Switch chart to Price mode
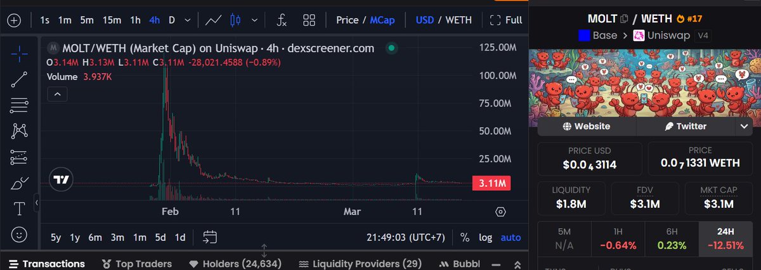 pos(348,20)
